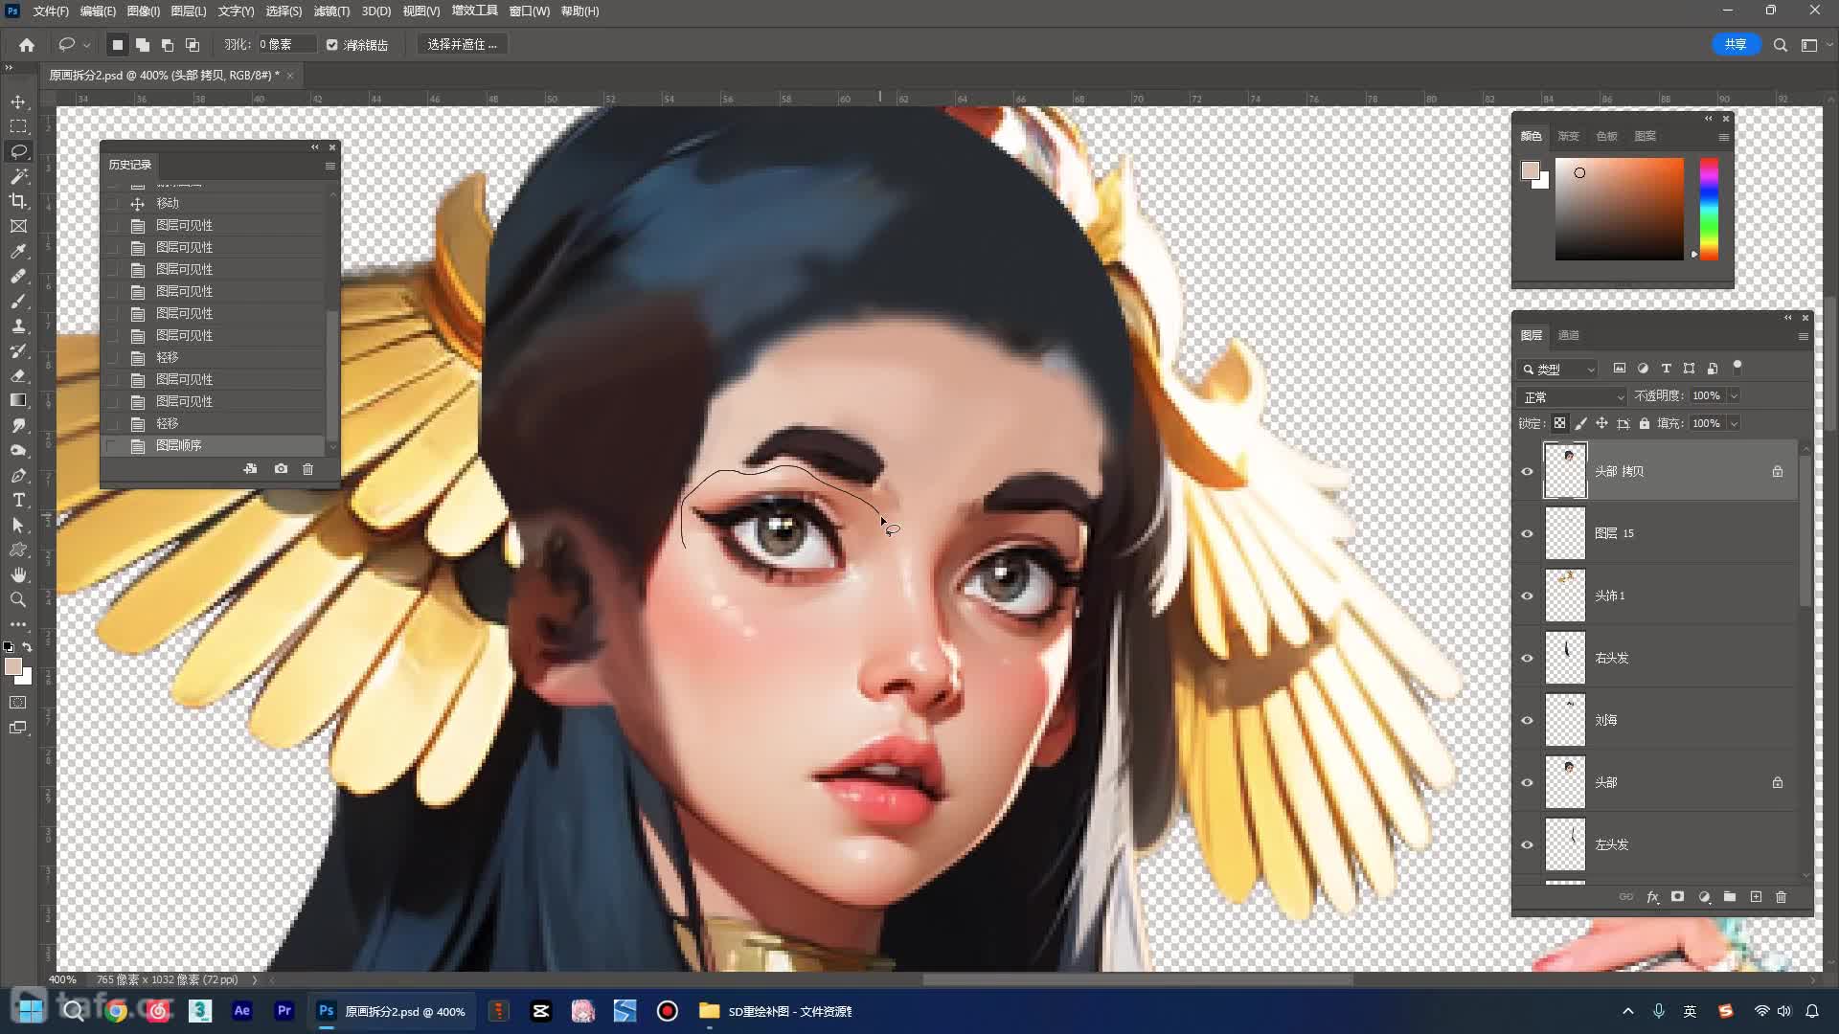This screenshot has width=1839, height=1034.
Task: Hide the 刘海 layer
Action: coord(1527,720)
